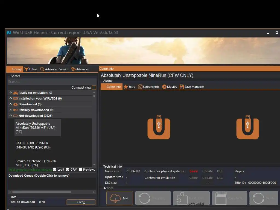Open the Filters funnel icon
Screen dimensions: 280x210
[x=27, y=69]
